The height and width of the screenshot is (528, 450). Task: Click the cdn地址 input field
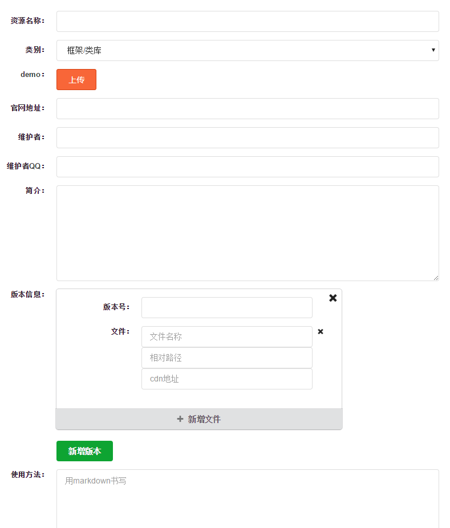227,379
